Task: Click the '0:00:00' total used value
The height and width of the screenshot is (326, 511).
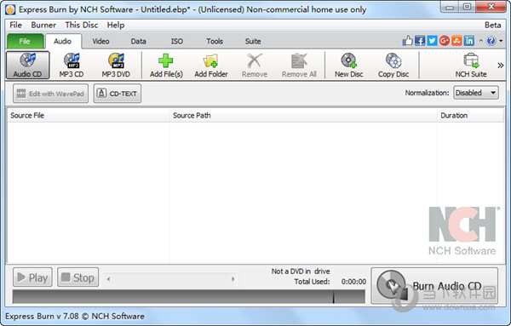Action: (353, 282)
